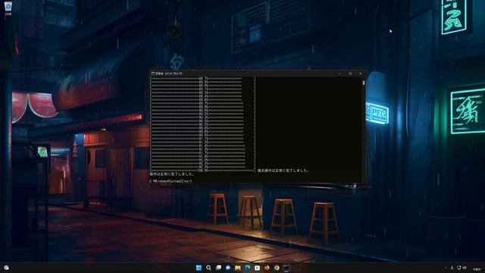
Task: Open the Chat app on taskbar
Action: tap(228, 268)
